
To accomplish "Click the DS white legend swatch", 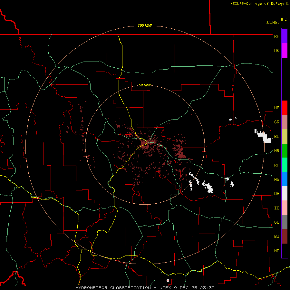I will 285,193.
